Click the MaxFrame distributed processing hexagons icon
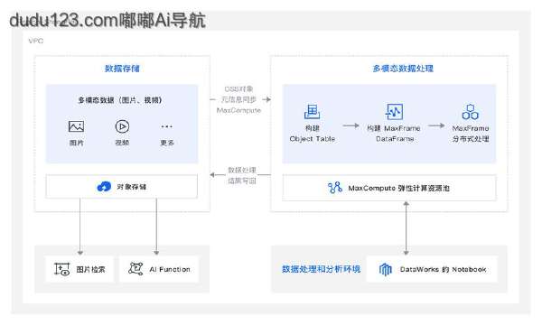 point(470,112)
